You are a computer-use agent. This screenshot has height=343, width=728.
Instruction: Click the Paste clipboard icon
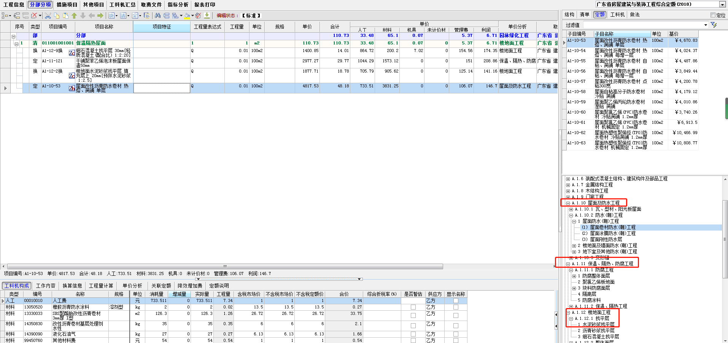click(65, 16)
